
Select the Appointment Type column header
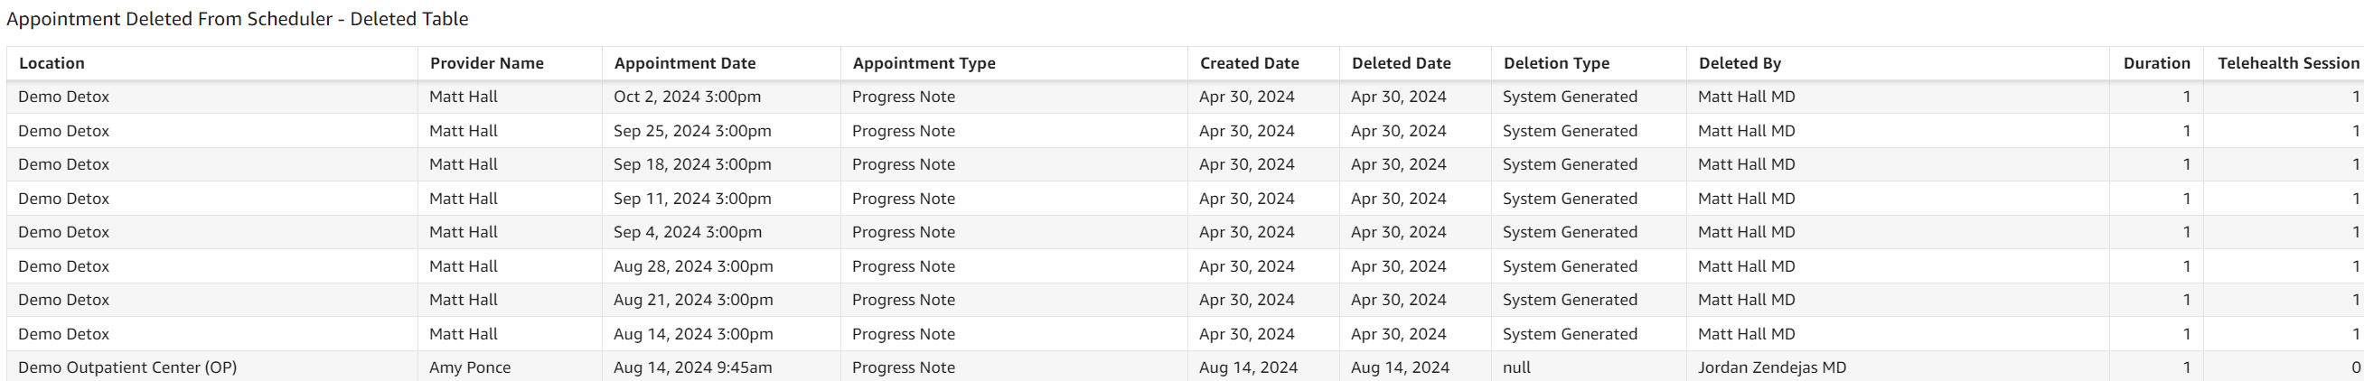coord(924,63)
